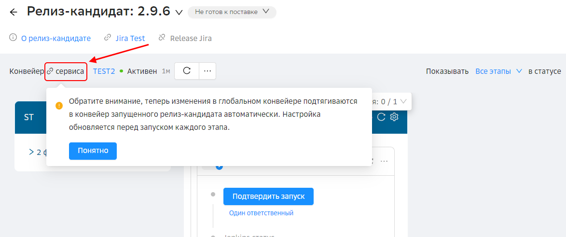
Task: Dismiss the notice with the Понятно button
Action: [x=93, y=151]
